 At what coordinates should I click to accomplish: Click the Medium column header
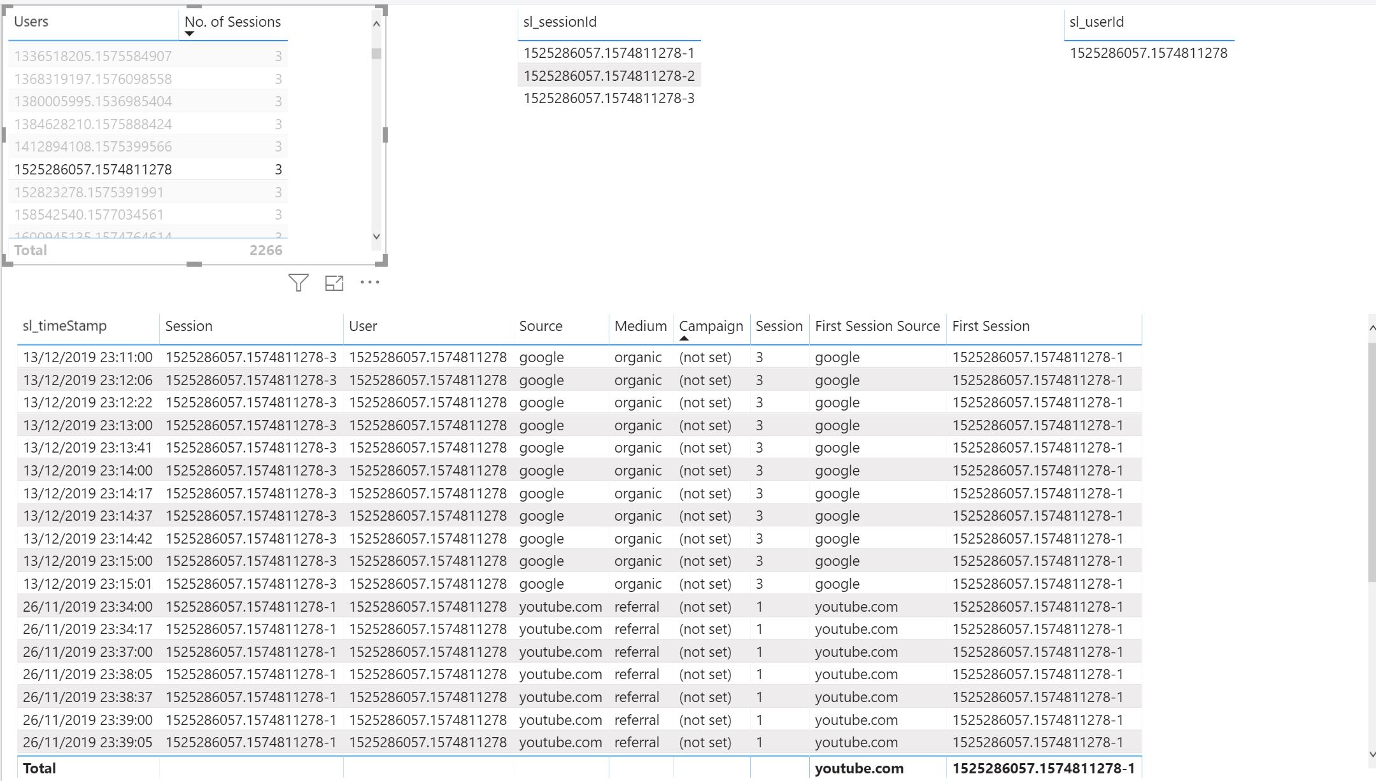(640, 326)
